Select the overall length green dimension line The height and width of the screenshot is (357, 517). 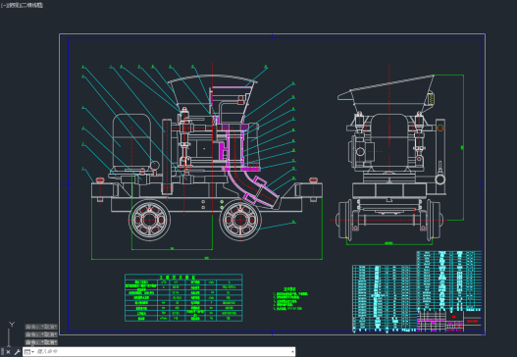(x=207, y=259)
